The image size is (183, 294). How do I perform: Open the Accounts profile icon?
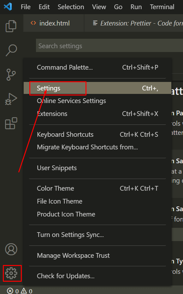point(11,249)
